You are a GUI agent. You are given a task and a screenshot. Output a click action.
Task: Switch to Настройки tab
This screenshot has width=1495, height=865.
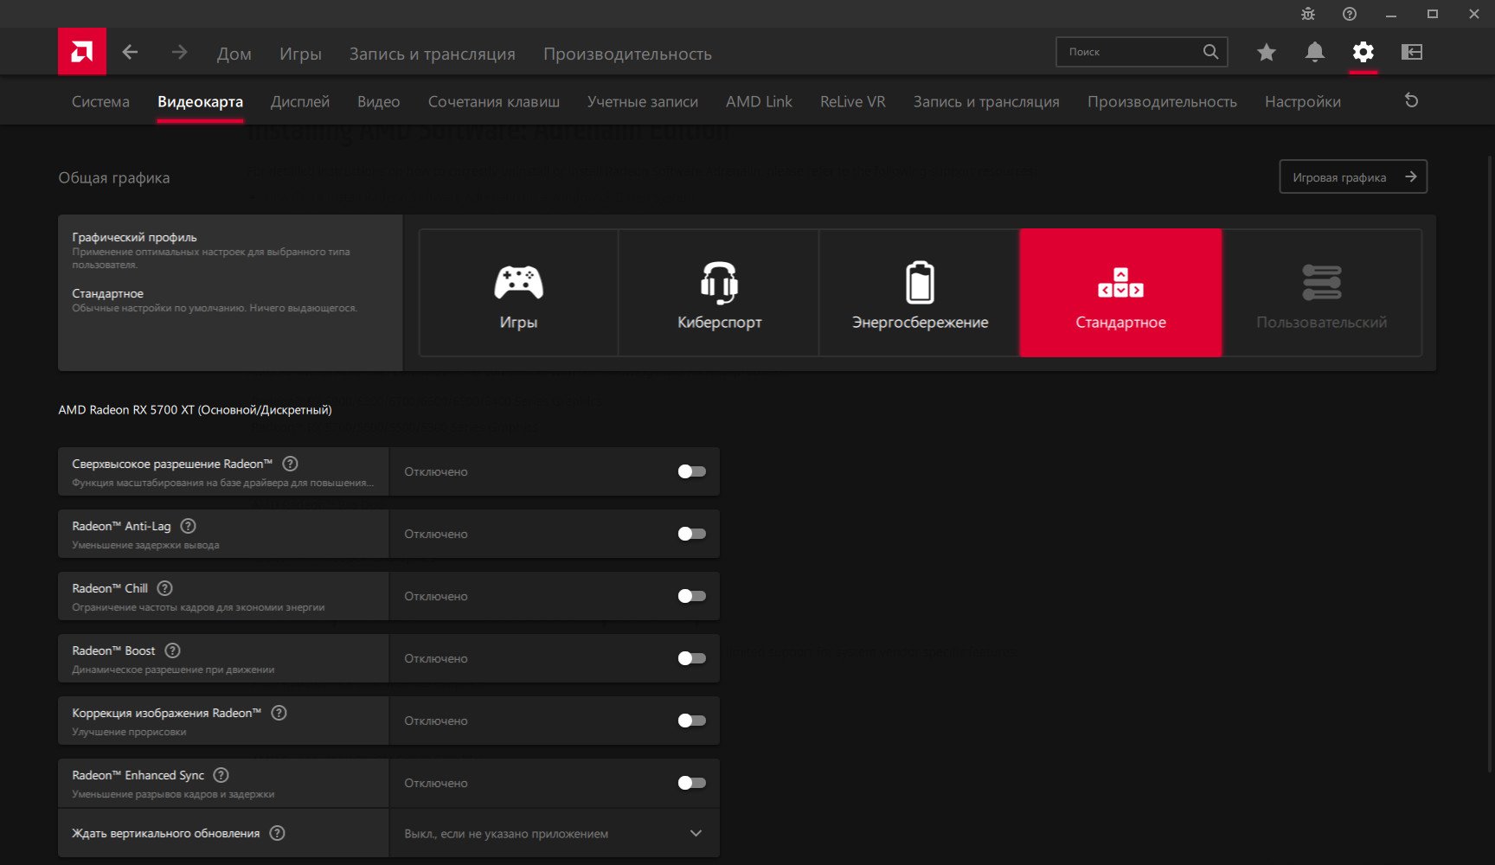pyautogui.click(x=1303, y=101)
